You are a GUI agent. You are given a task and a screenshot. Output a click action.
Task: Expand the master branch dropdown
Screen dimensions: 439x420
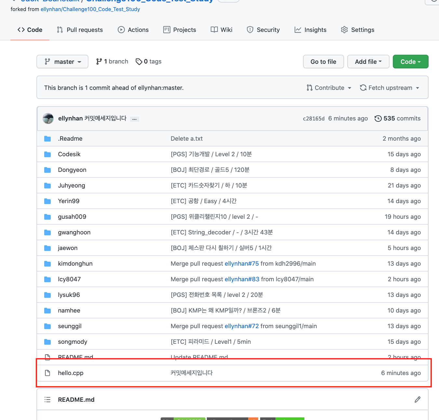point(62,62)
